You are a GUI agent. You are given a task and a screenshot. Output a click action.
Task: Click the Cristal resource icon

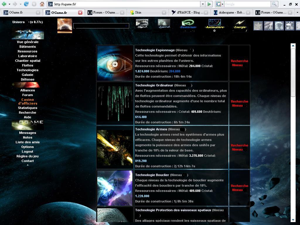pyautogui.click(x=164, y=23)
